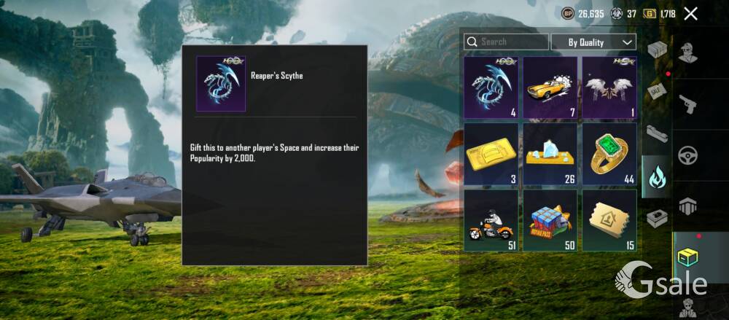Open the crate box sub-tab
729x320 pixels.
658,50
